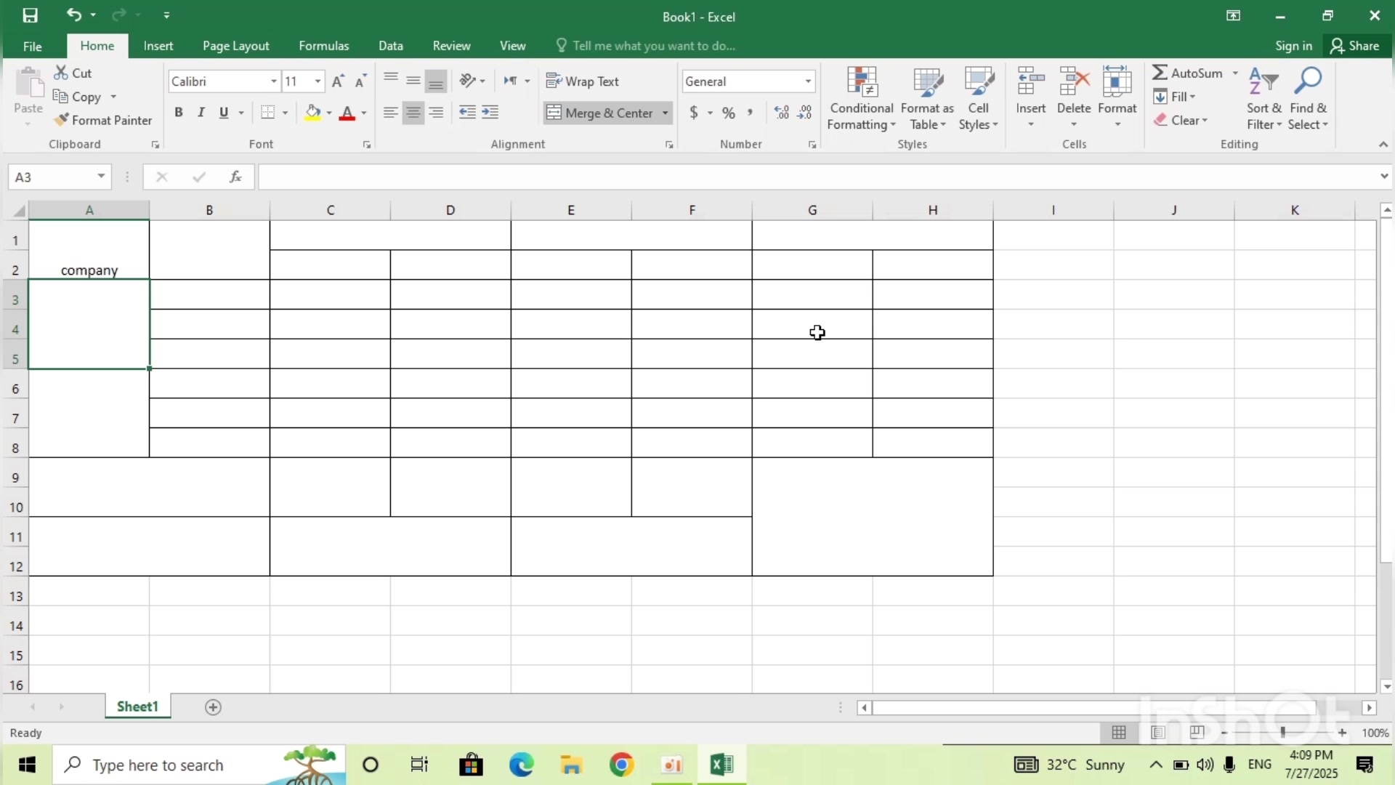This screenshot has width=1395, height=785.
Task: Open the font name Calibri dropdown
Action: (273, 81)
